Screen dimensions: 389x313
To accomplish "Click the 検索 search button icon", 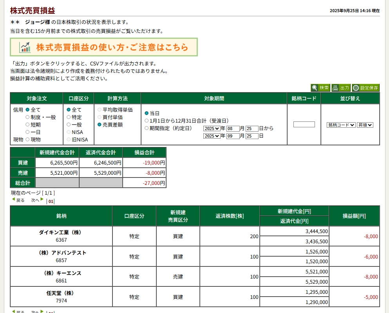I will [320, 88].
